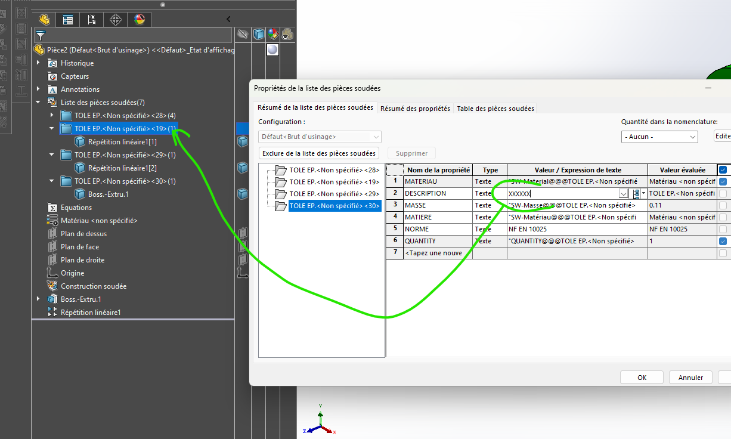Switch to the Résumé des propriétés tab
Screen dimensions: 731x439
(415, 109)
